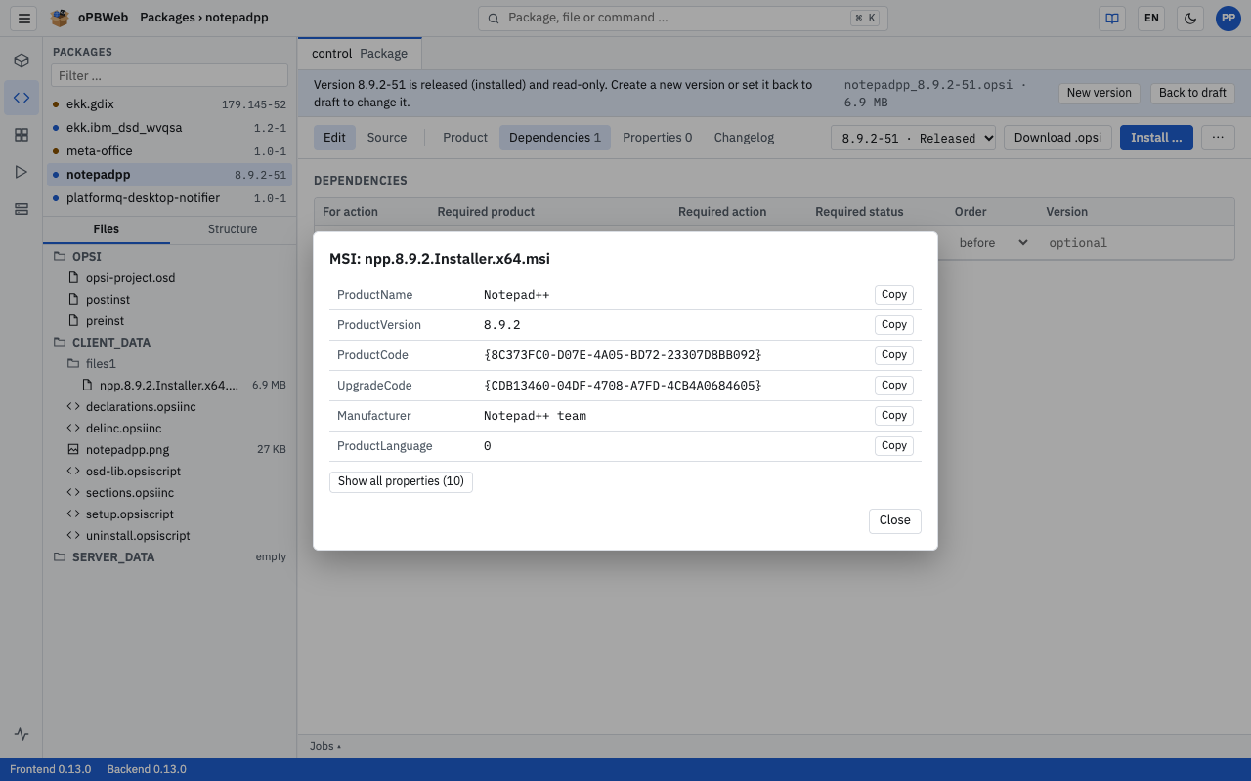Open the documentation book icon
Screen dimensions: 1251x781
1111,18
